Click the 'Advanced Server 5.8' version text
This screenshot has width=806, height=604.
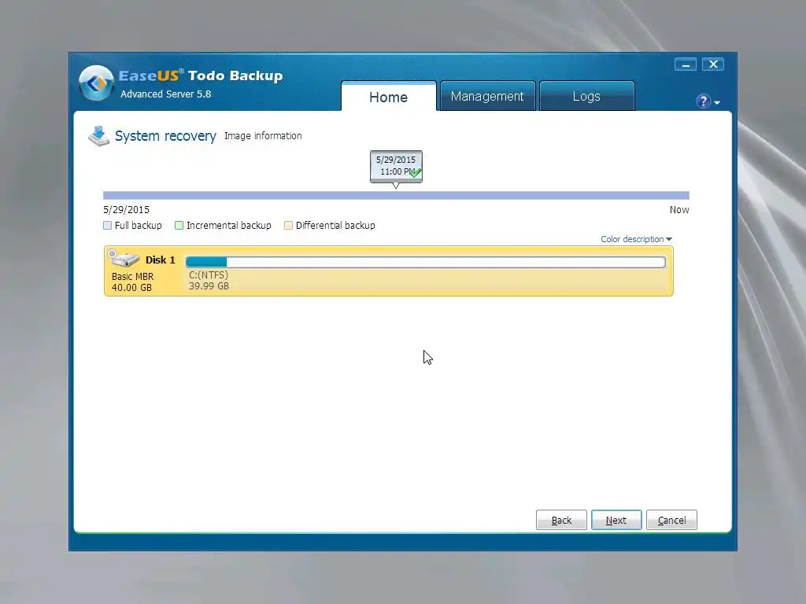point(165,94)
